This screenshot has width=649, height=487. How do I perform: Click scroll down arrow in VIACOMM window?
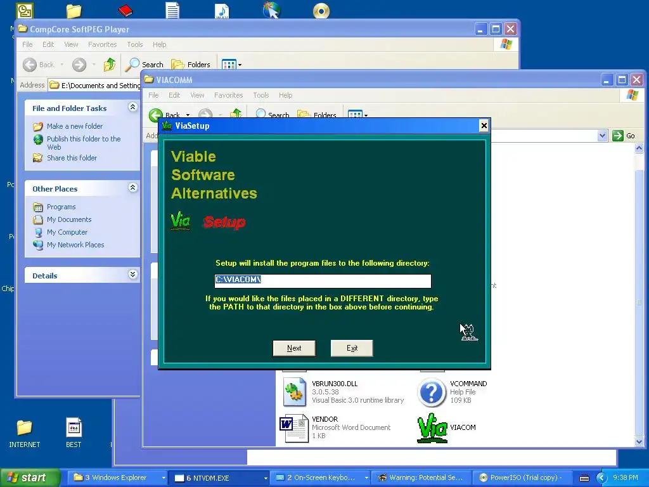click(x=639, y=441)
